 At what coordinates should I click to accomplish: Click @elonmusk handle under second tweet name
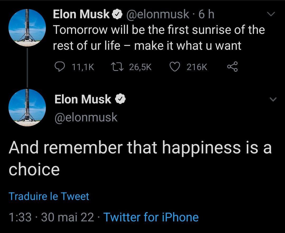click(x=86, y=117)
